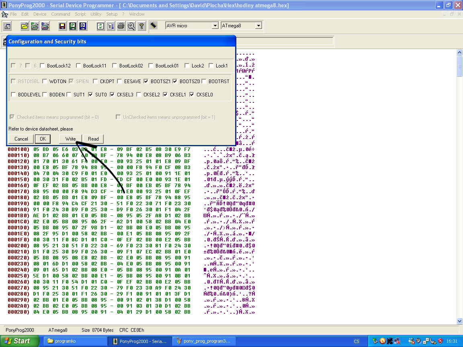
Task: Check the SUT1 checkbox
Action: [69, 94]
